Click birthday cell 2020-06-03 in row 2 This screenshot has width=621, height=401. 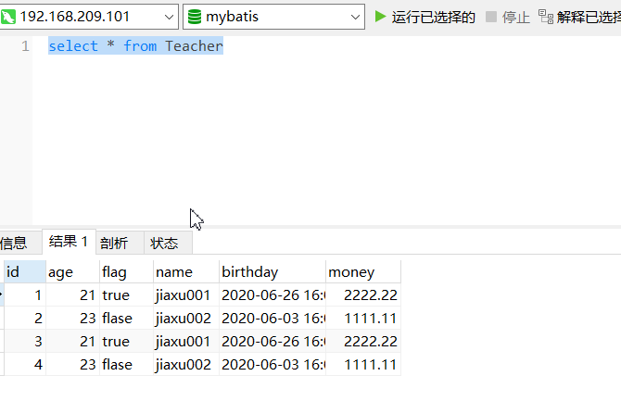click(272, 318)
